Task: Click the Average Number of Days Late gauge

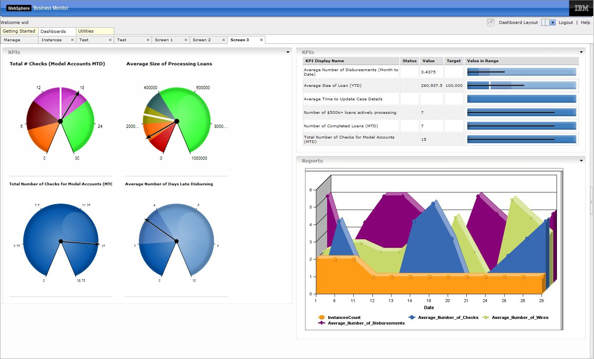Action: point(176,240)
